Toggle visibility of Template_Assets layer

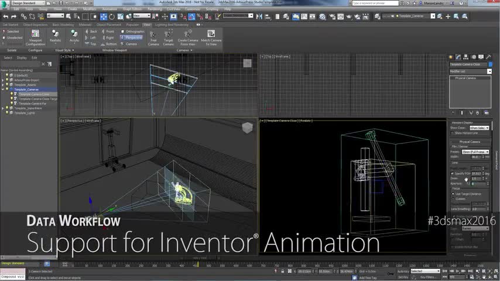click(7, 85)
